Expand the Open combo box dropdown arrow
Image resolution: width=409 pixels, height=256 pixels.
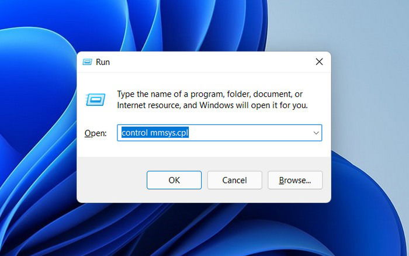pyautogui.click(x=316, y=133)
